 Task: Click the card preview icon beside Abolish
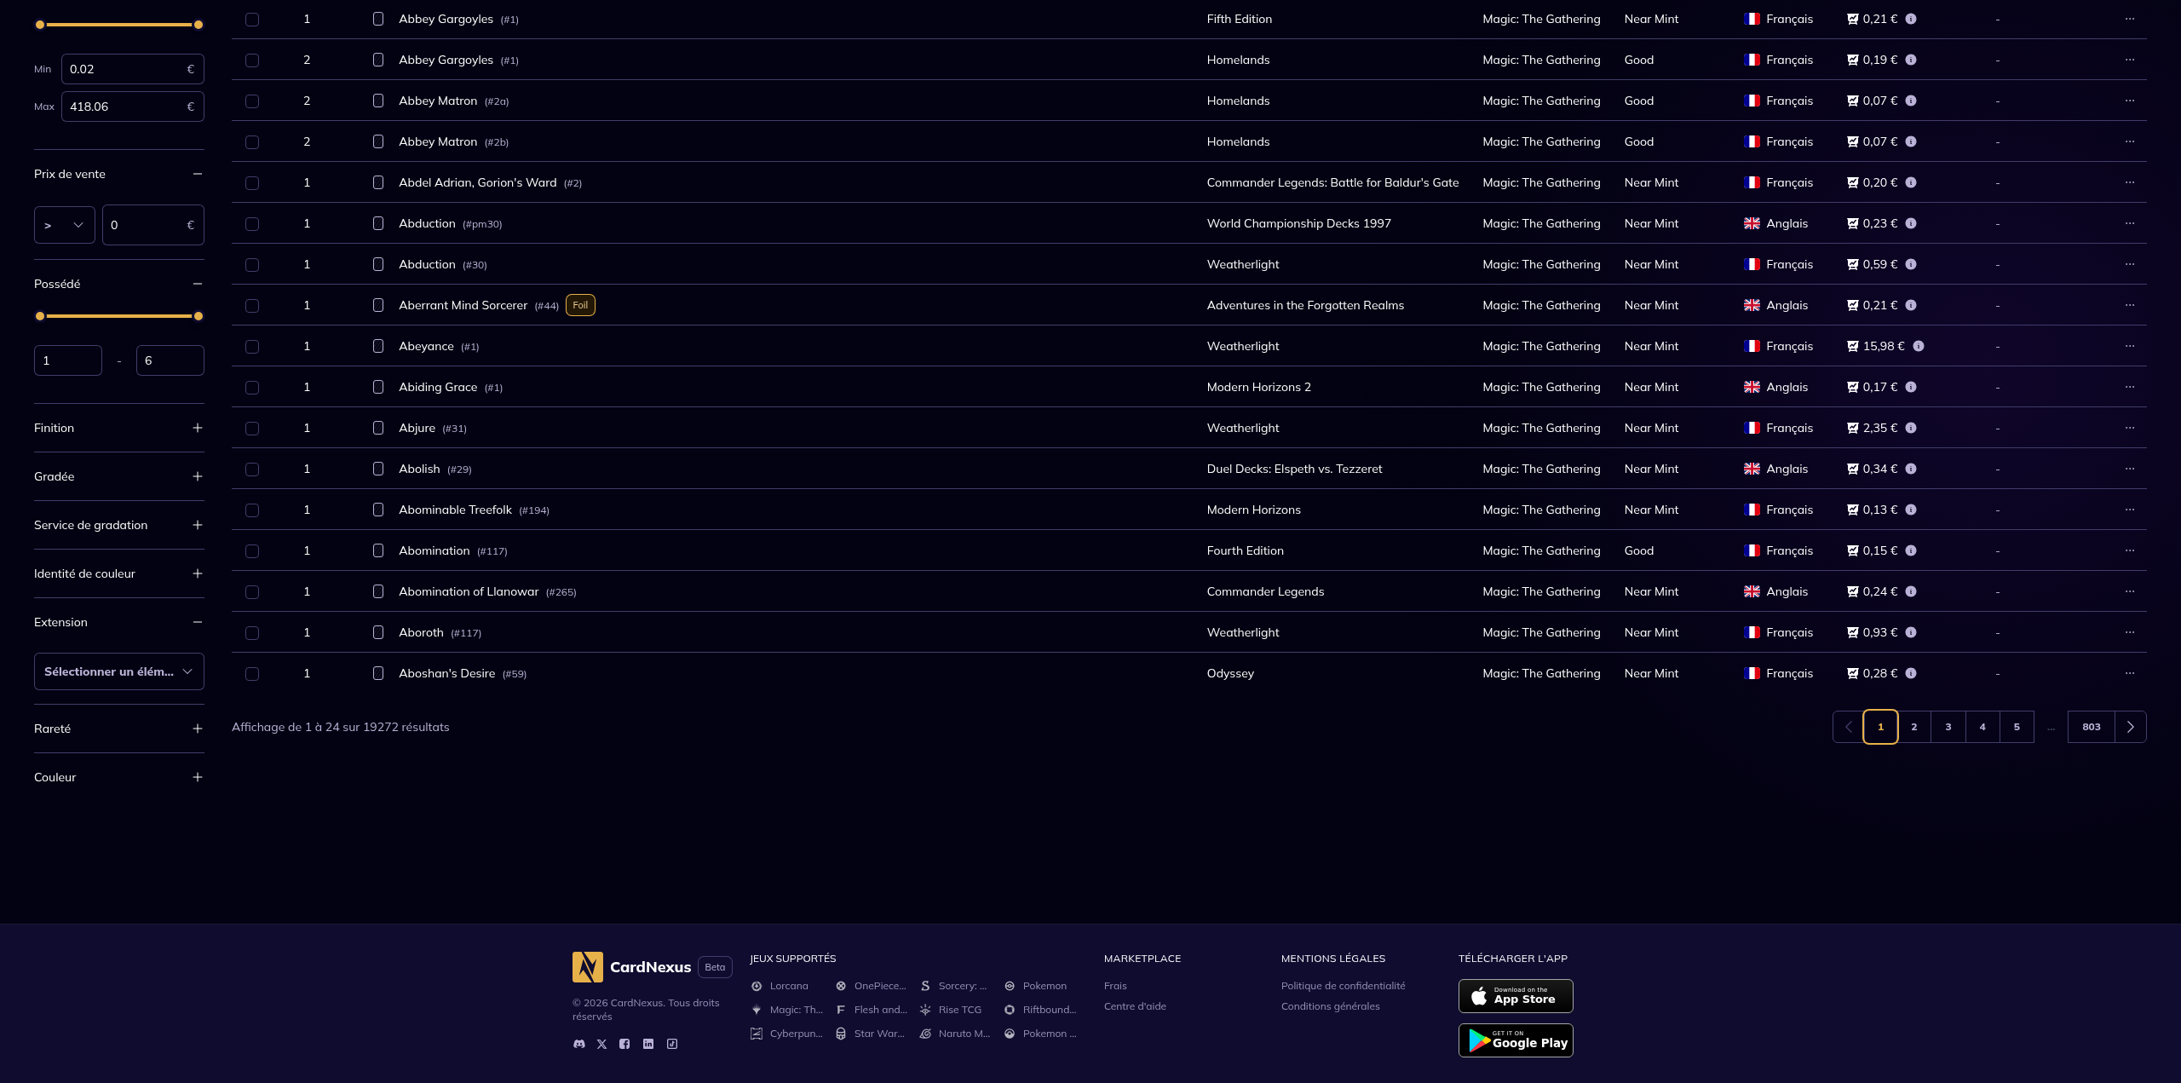378,469
